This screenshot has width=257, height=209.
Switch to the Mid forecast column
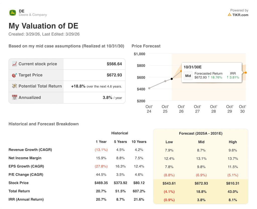tap(201, 142)
